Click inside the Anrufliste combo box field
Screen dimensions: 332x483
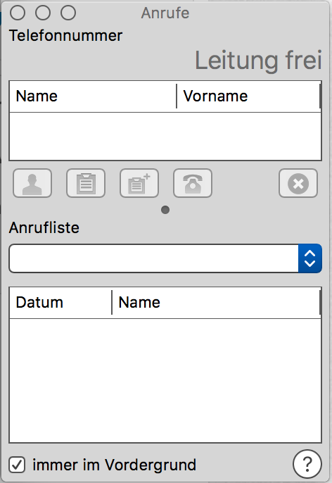(153, 258)
